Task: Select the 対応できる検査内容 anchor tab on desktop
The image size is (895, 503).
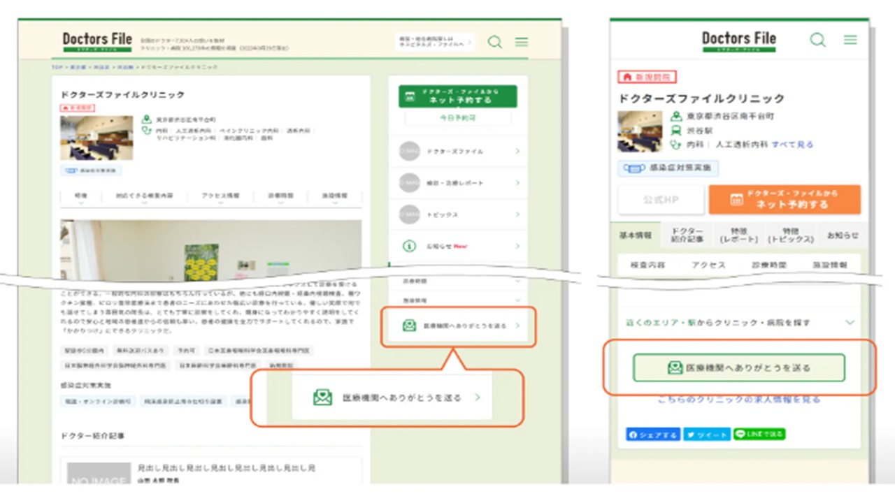Action: coord(145,198)
